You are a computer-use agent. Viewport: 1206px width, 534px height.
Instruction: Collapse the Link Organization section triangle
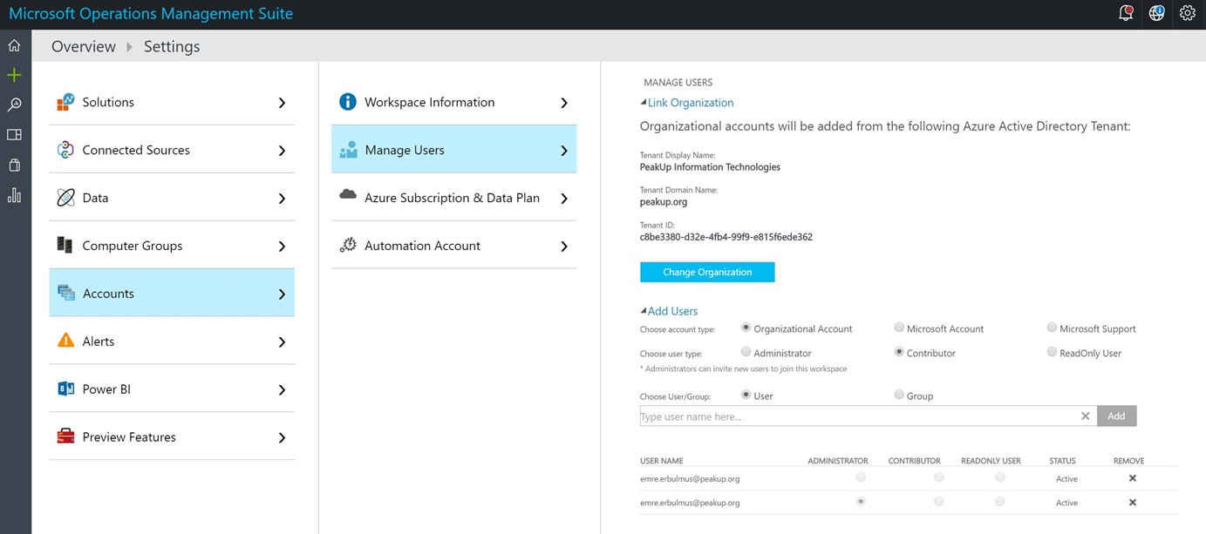[644, 103]
